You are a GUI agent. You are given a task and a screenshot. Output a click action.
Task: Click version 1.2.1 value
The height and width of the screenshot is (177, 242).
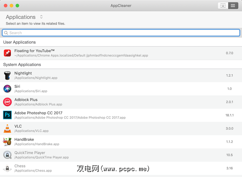[x=229, y=75]
